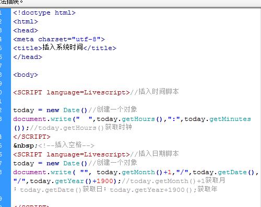Click getDate() in the second document.write line
Screen dimensions: 261x207
coord(236,172)
